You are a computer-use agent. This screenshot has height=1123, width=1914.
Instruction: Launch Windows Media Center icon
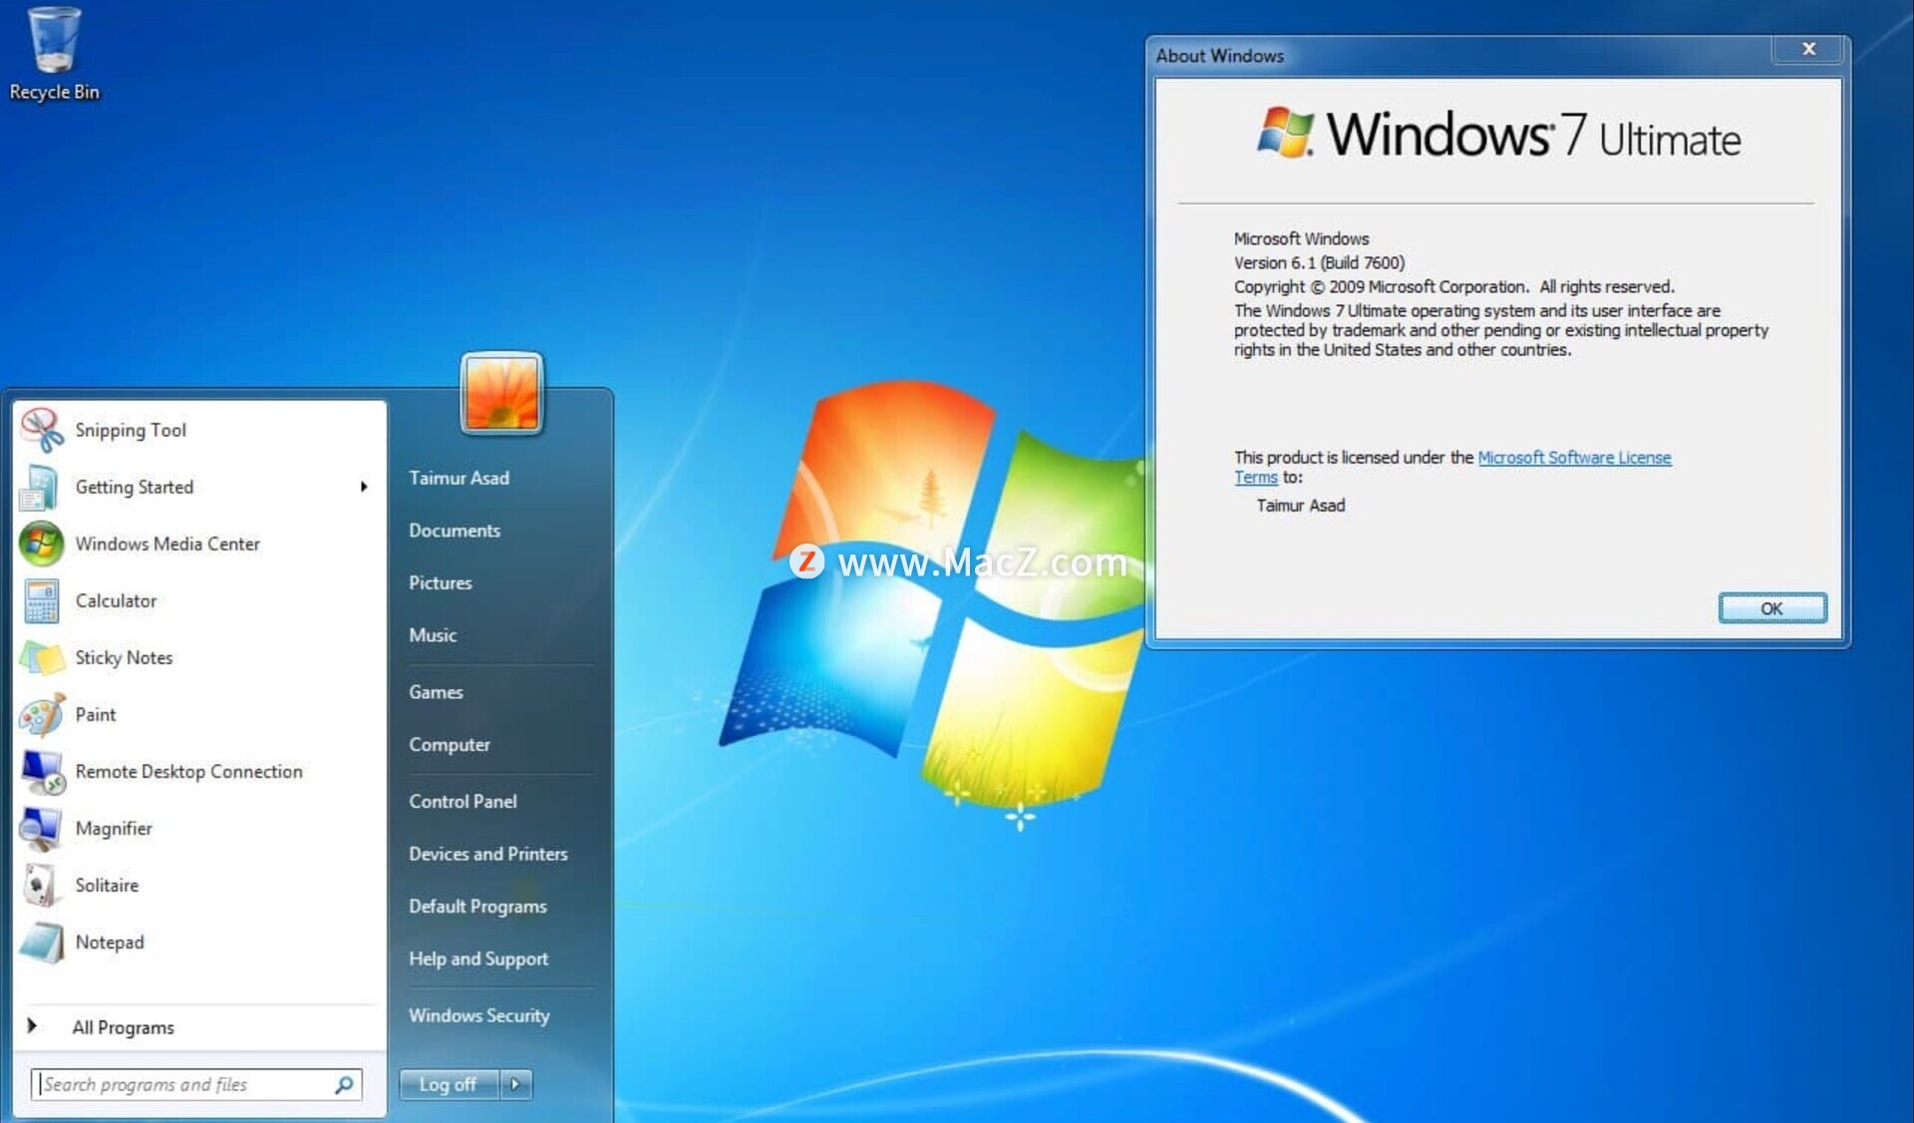(x=42, y=544)
